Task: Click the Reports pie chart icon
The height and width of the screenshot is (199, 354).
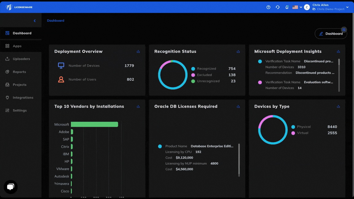Action: click(7, 72)
